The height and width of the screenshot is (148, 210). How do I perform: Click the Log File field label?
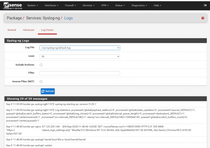[30, 47]
